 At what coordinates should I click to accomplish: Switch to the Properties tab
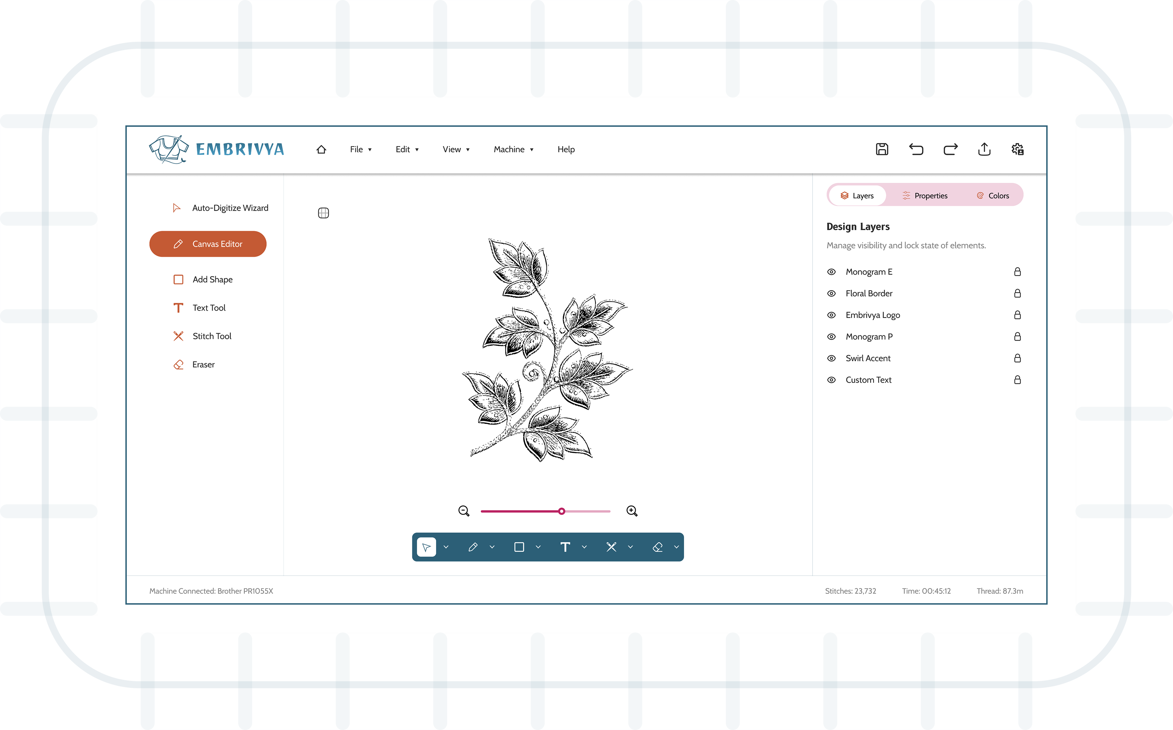pos(924,195)
